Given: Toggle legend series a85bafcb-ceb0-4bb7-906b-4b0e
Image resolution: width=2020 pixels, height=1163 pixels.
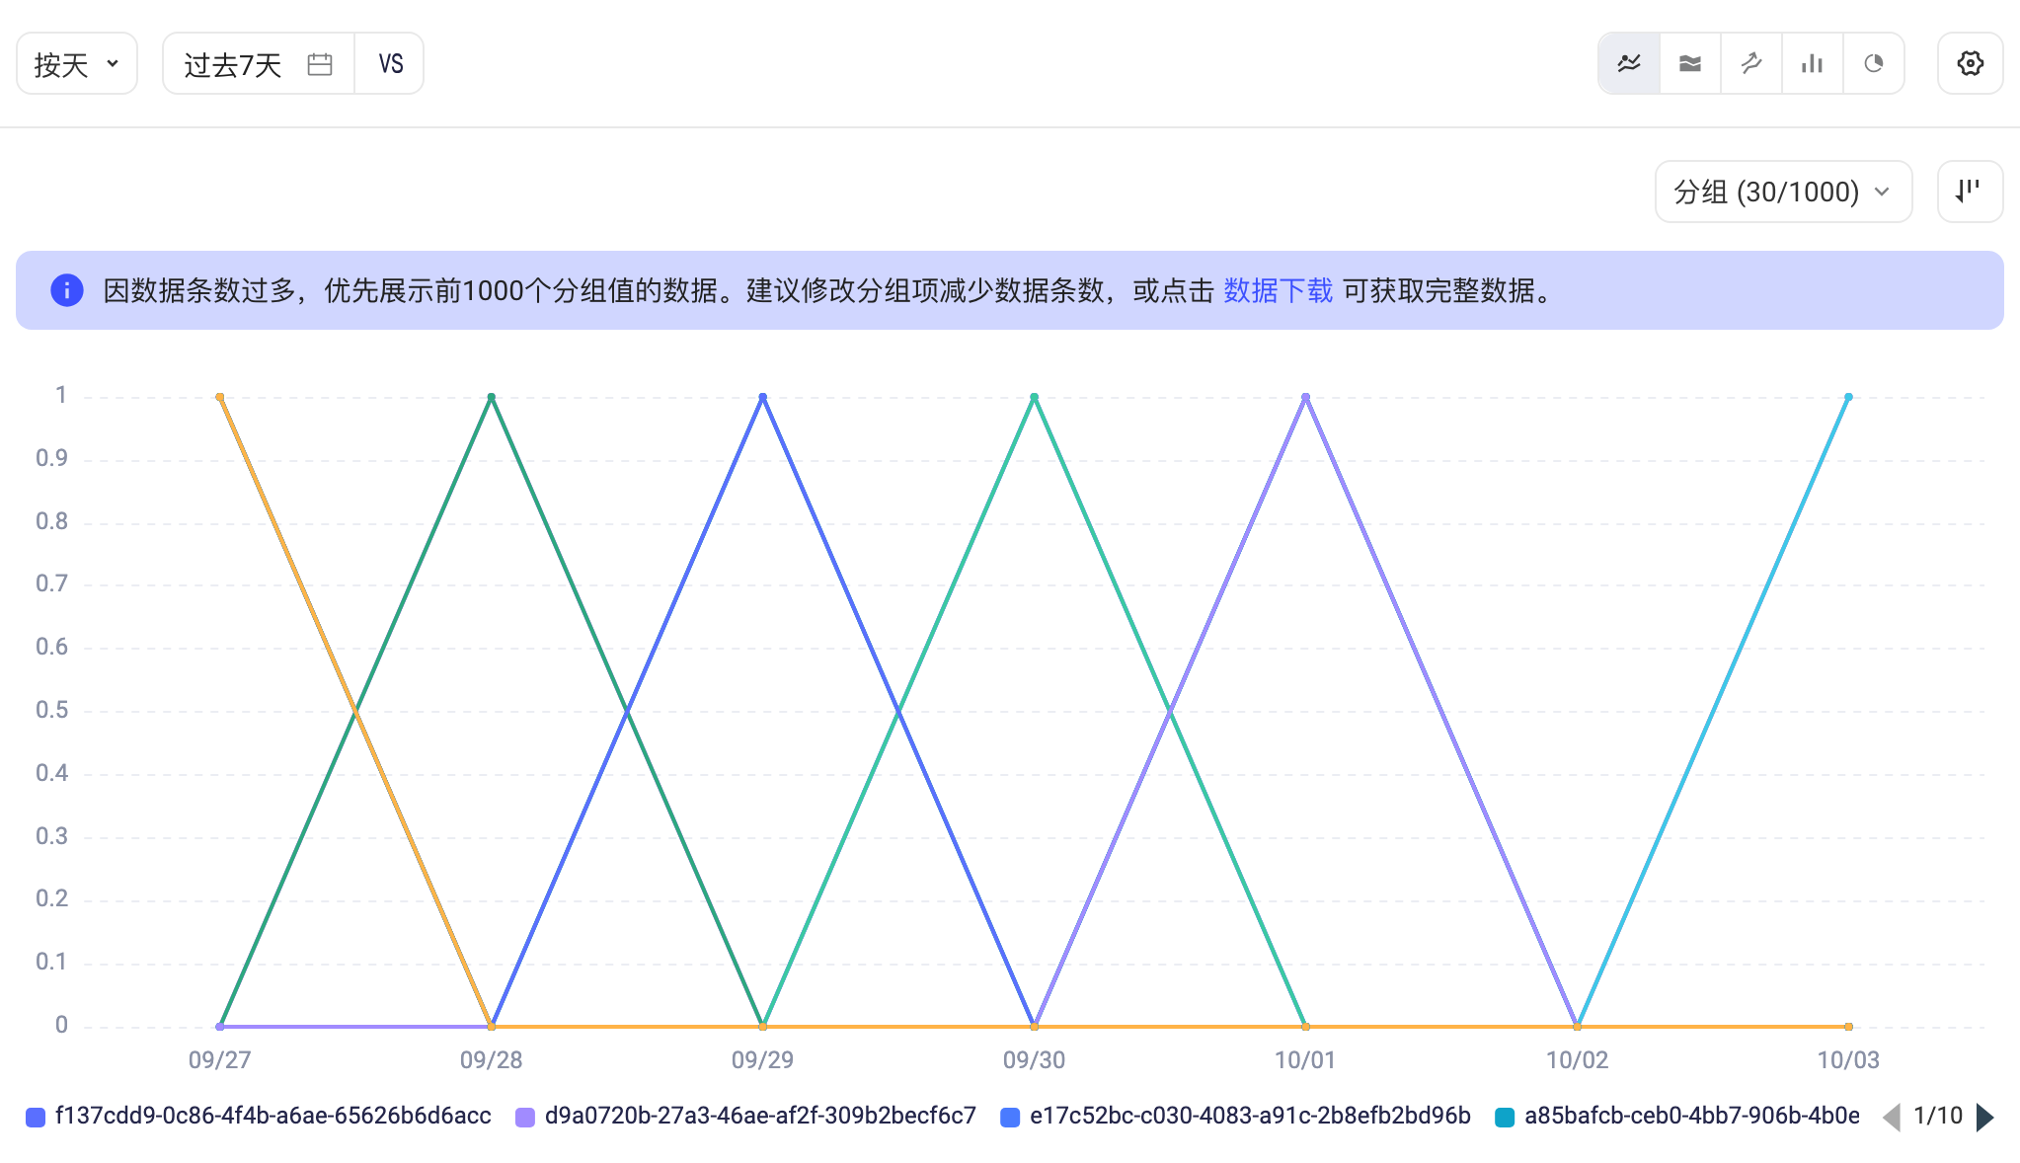Looking at the screenshot, I should pos(1678,1116).
